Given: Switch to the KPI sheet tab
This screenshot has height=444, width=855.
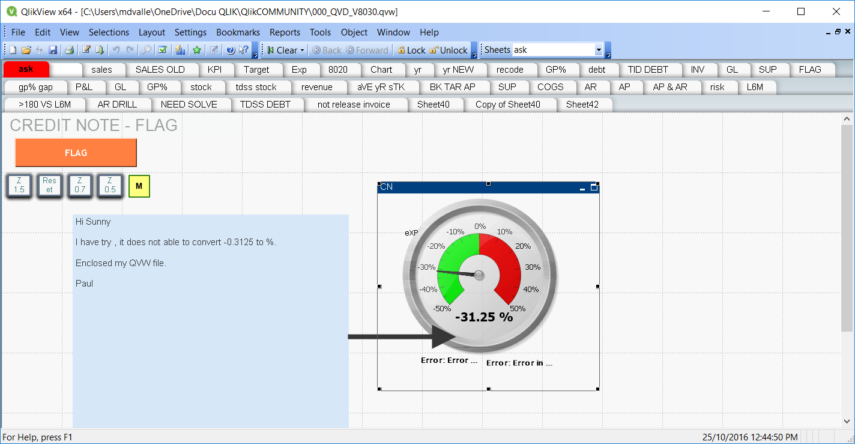Looking at the screenshot, I should (x=214, y=70).
